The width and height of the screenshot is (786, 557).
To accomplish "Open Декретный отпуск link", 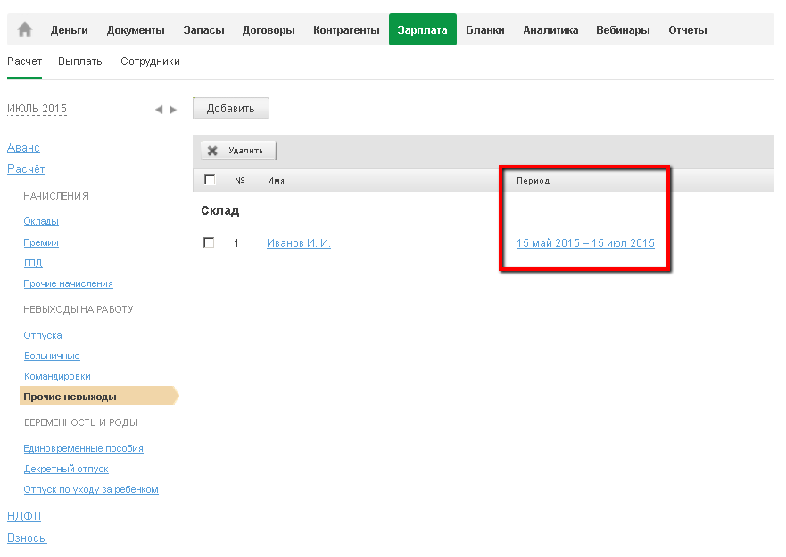I will point(66,470).
